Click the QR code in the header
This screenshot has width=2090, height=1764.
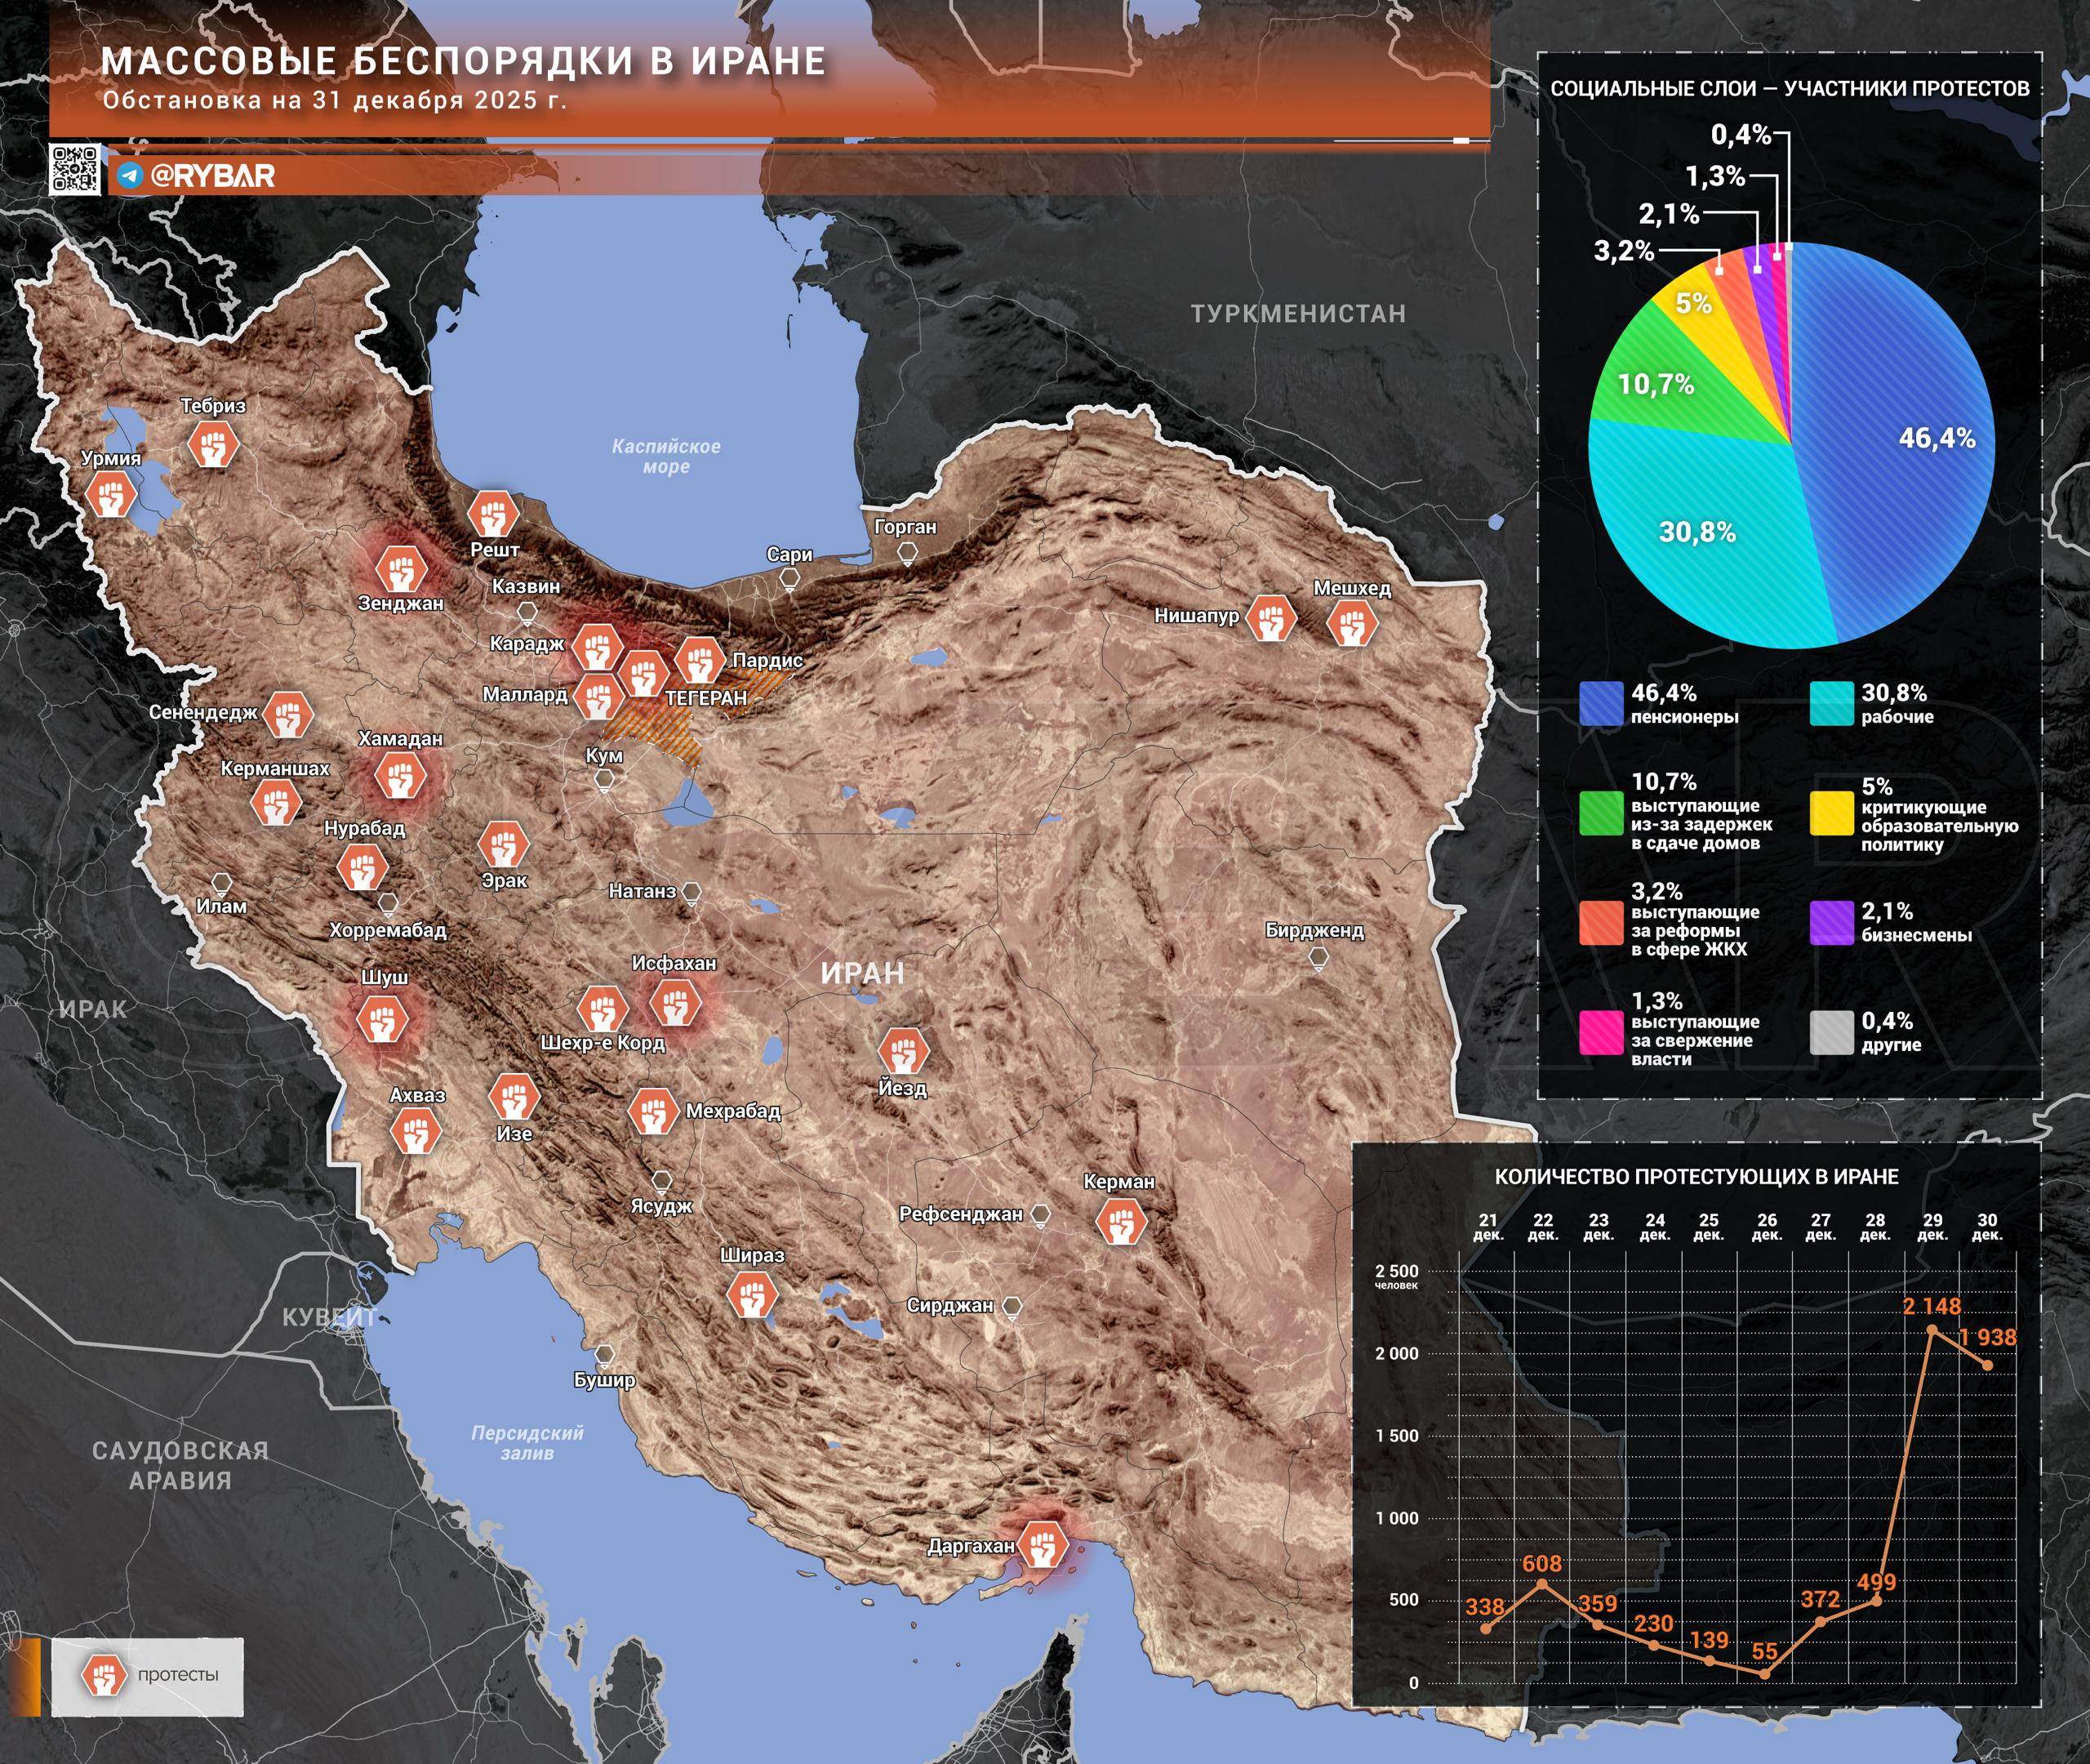pyautogui.click(x=75, y=169)
